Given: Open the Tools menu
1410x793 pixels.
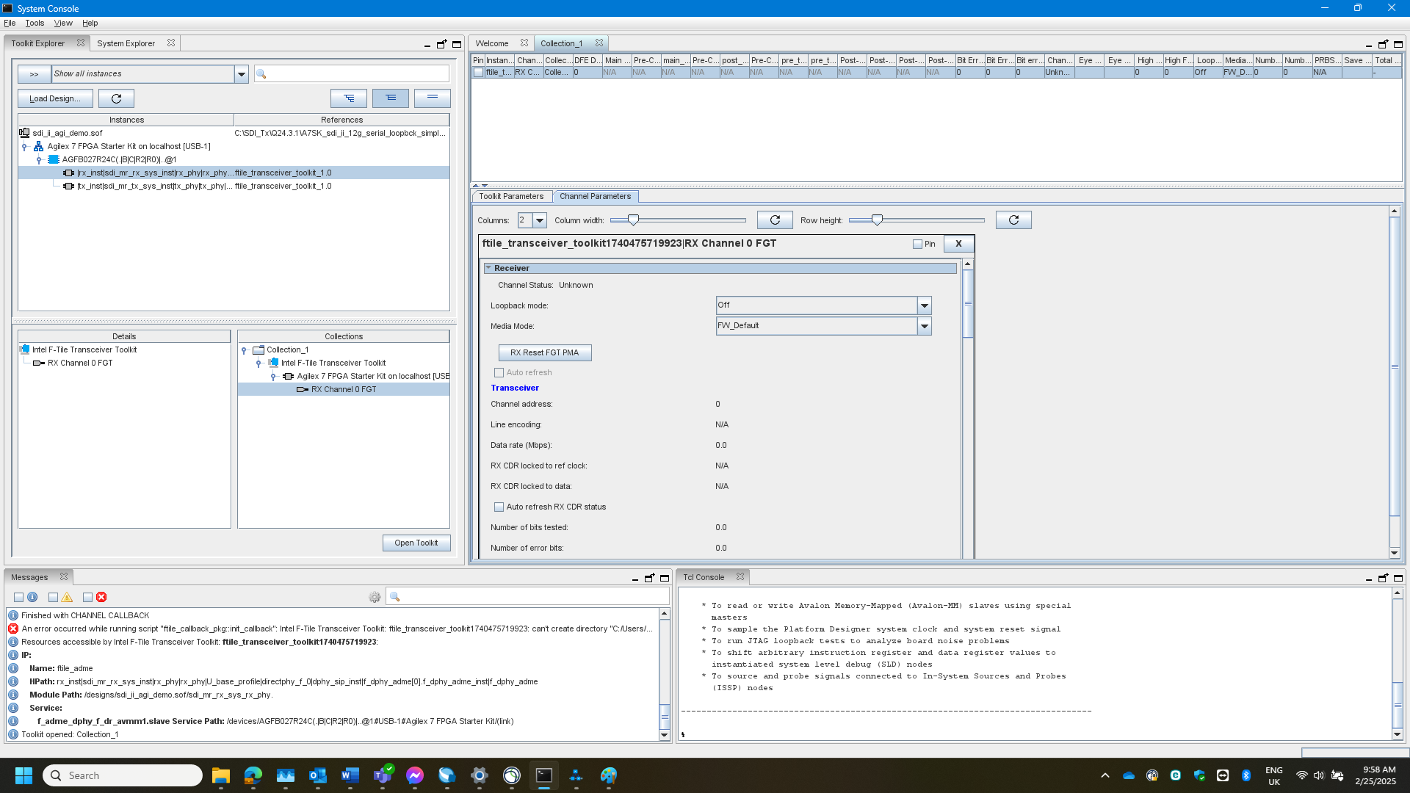Looking at the screenshot, I should point(35,23).
